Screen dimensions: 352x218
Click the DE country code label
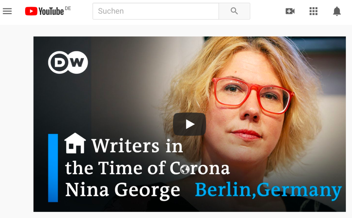coord(68,9)
